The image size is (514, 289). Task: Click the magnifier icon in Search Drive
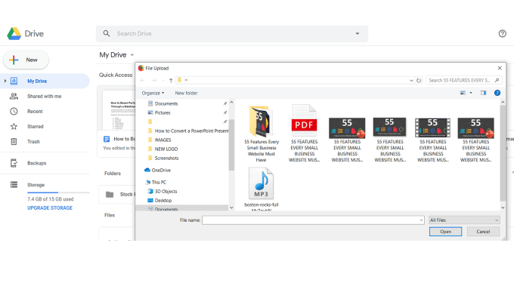(x=107, y=33)
